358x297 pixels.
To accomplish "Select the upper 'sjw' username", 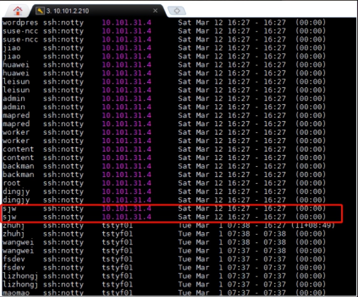I will point(9,208).
